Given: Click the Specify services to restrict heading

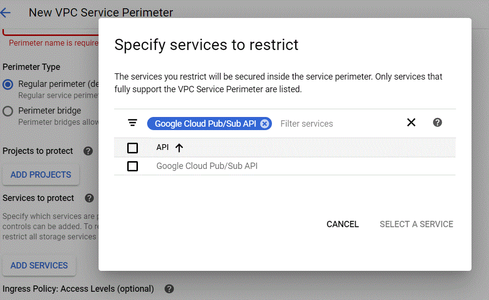Looking at the screenshot, I should pos(206,45).
